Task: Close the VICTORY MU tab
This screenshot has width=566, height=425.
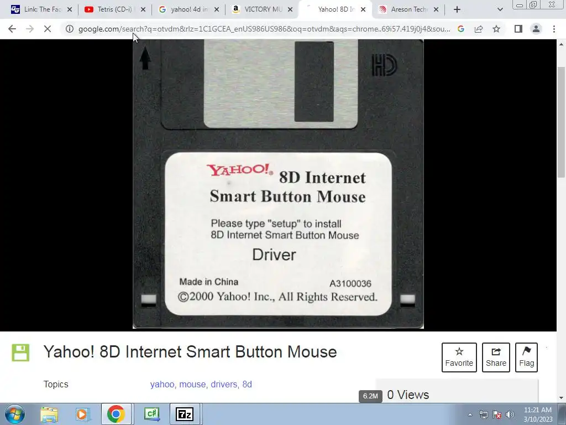Action: [290, 9]
